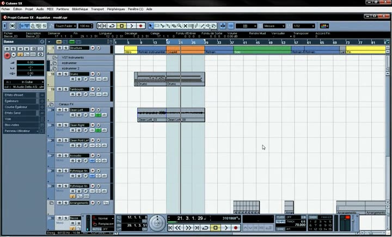The image size is (392, 237).
Task: Open the Projet menu
Action: [x=29, y=9]
